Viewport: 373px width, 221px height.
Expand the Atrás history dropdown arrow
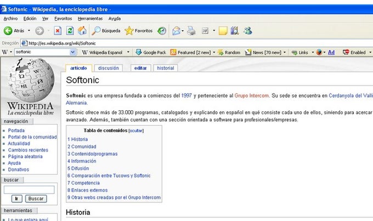(x=29, y=31)
